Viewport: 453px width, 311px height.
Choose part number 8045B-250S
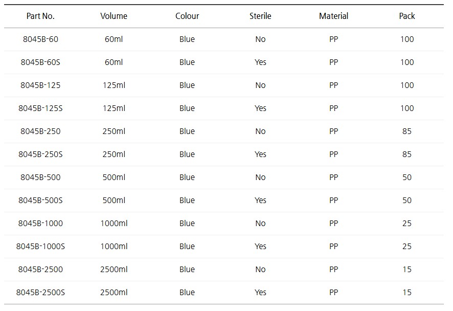[40, 154]
